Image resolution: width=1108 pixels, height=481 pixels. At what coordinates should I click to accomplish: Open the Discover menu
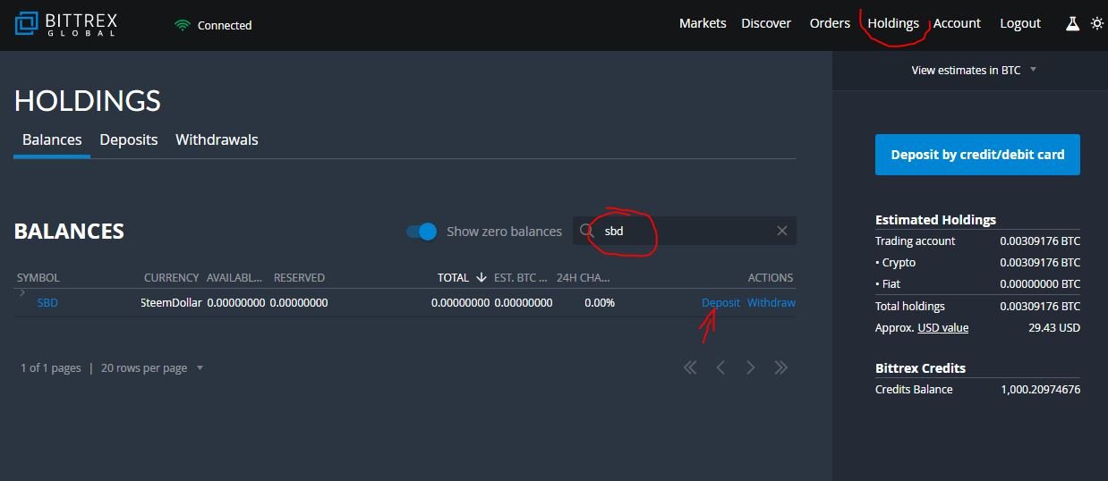click(766, 23)
